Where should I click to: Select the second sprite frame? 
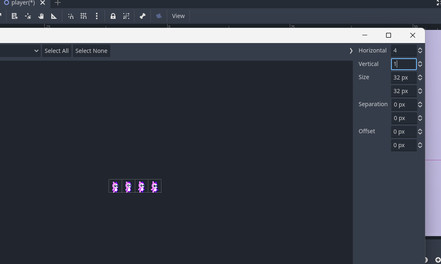point(129,186)
